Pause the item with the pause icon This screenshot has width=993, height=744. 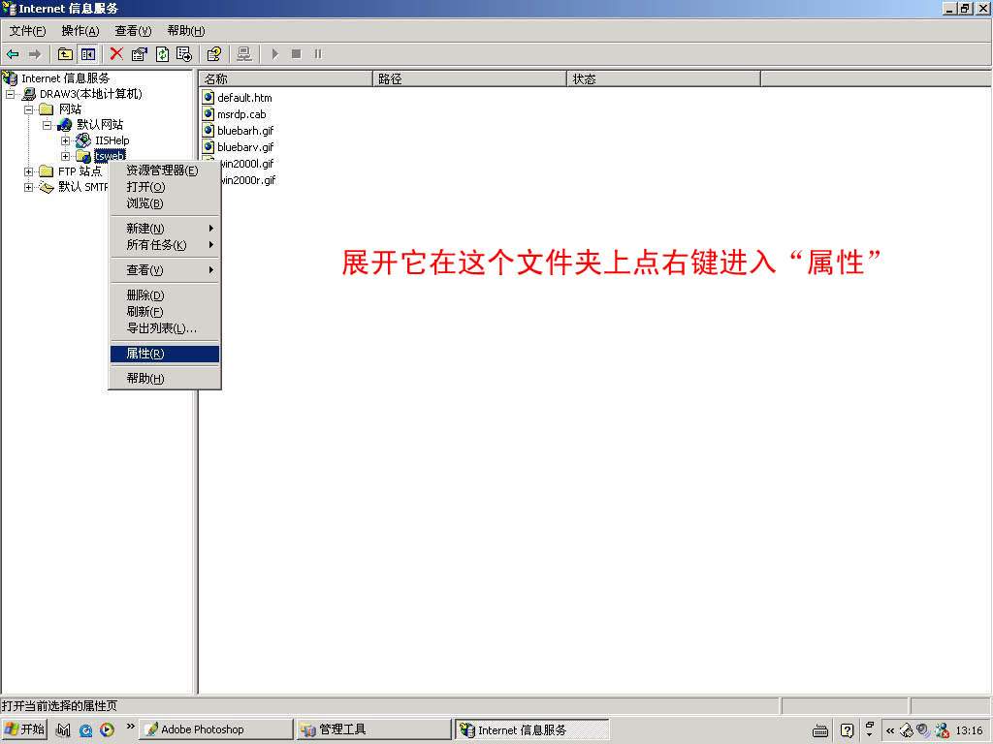tap(318, 54)
